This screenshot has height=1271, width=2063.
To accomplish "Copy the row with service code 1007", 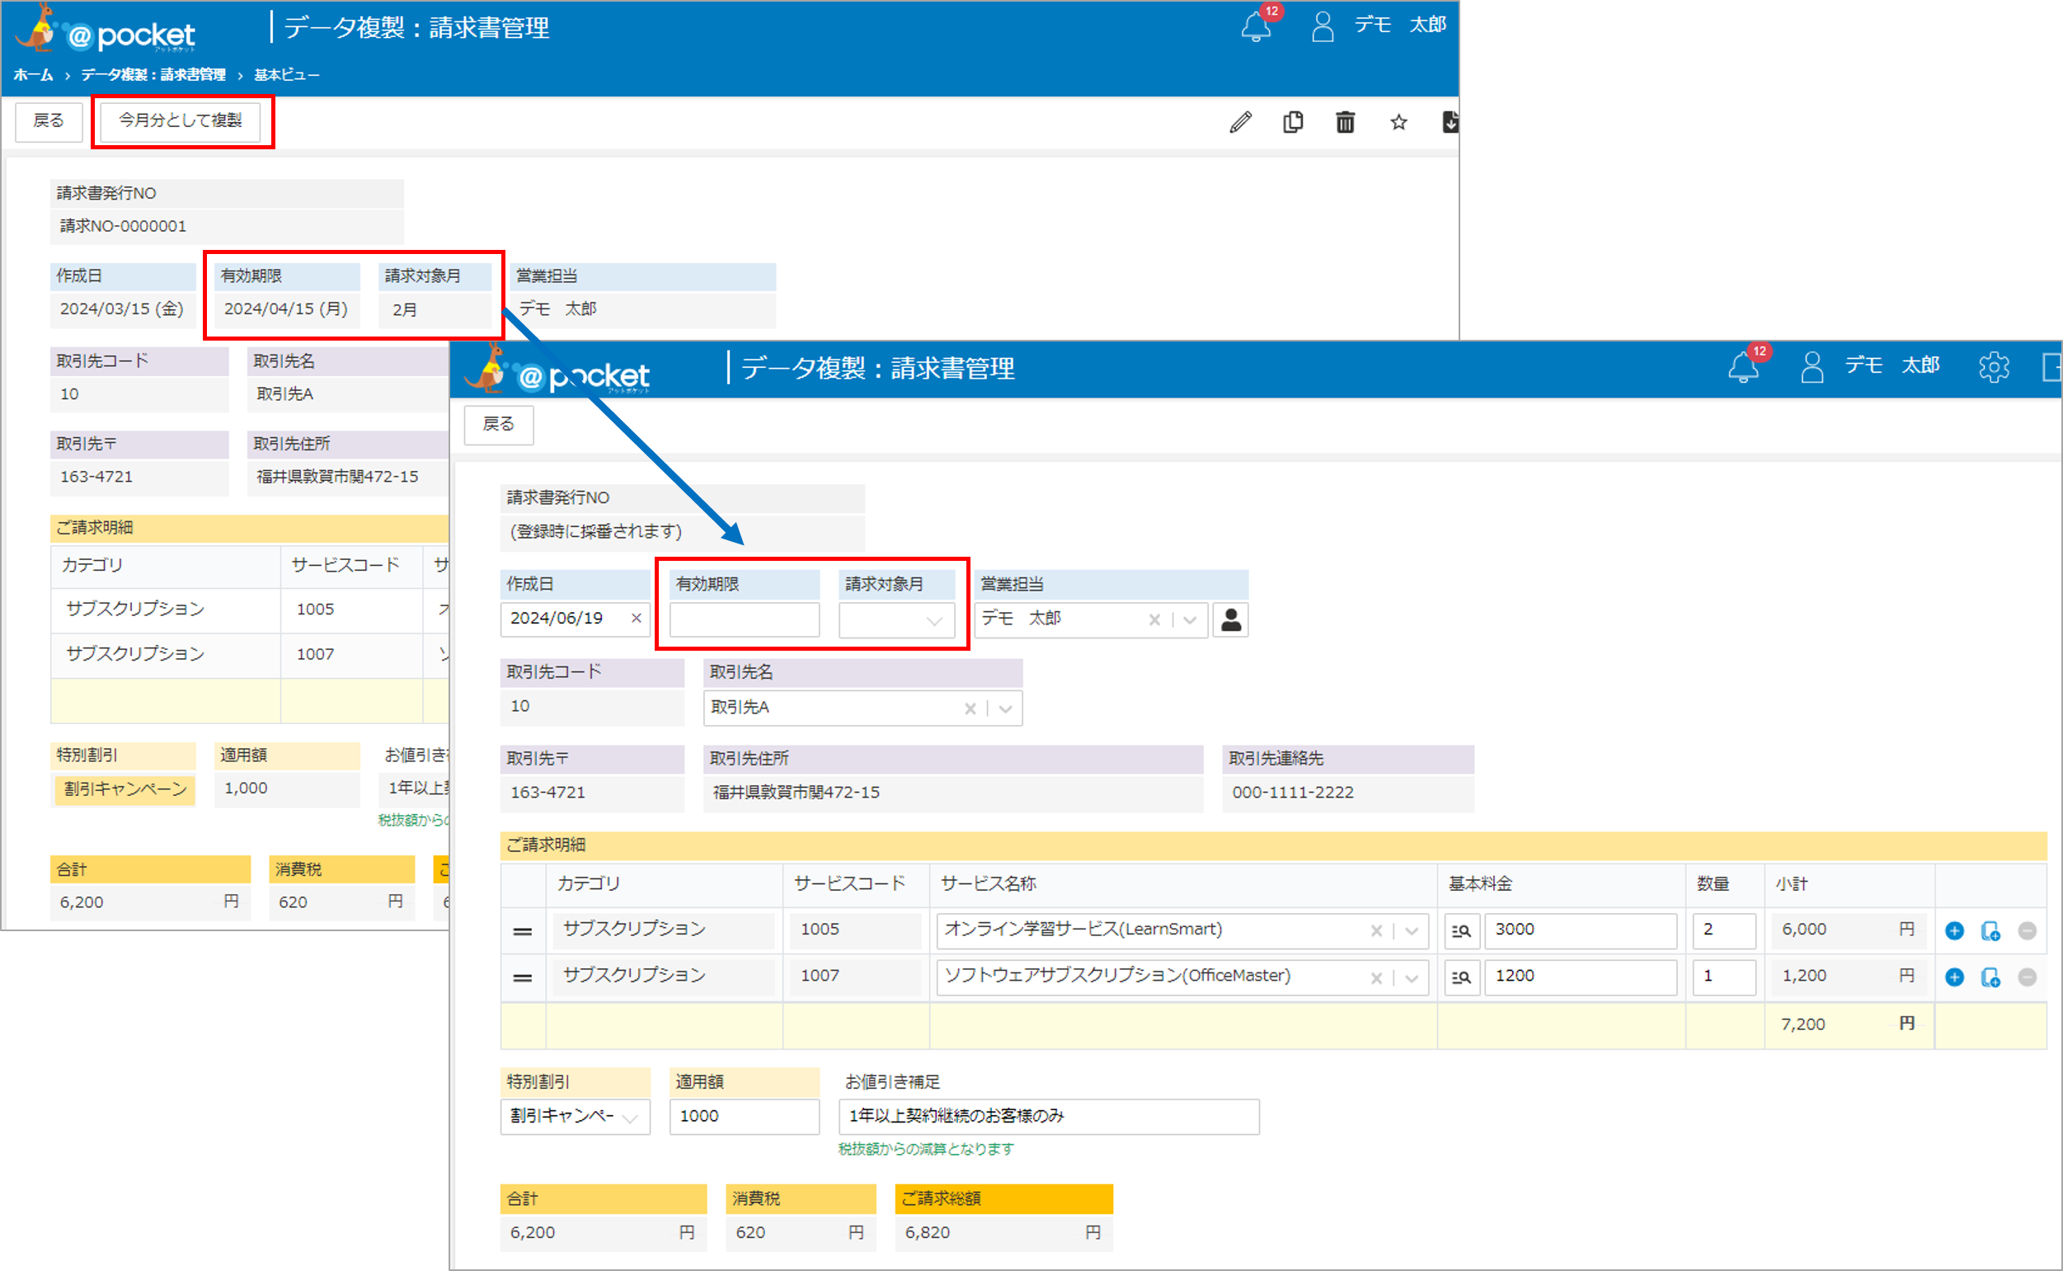I will [1990, 977].
